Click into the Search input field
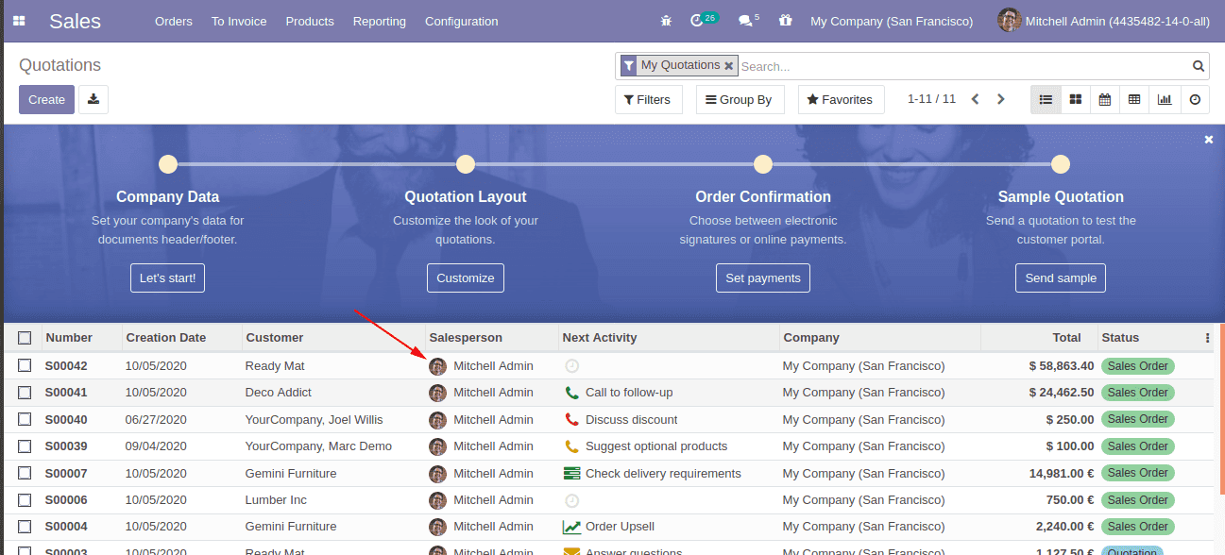Screen dimensions: 1225x555 pyautogui.click(x=963, y=66)
